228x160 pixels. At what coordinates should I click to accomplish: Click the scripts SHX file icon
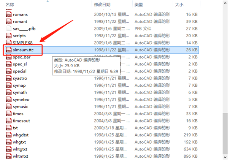tap(9, 36)
